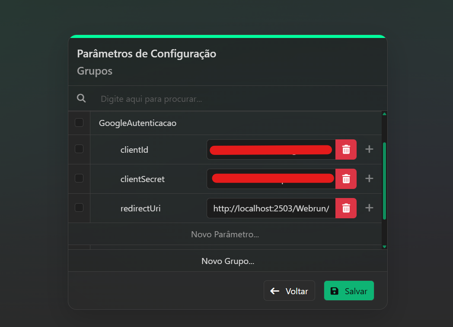Image resolution: width=453 pixels, height=327 pixels.
Task: Tick the redirectUri row checkbox
Action: (79, 208)
